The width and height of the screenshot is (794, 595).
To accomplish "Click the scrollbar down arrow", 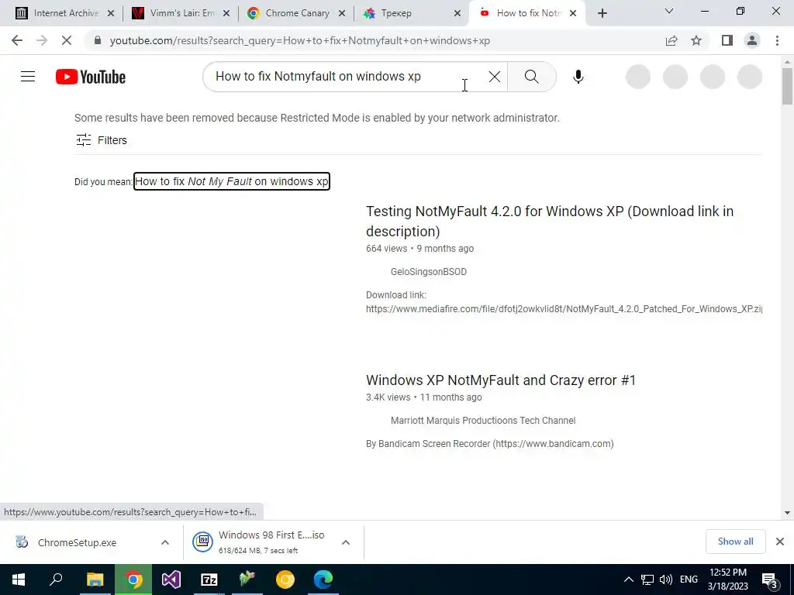I will coord(787,513).
